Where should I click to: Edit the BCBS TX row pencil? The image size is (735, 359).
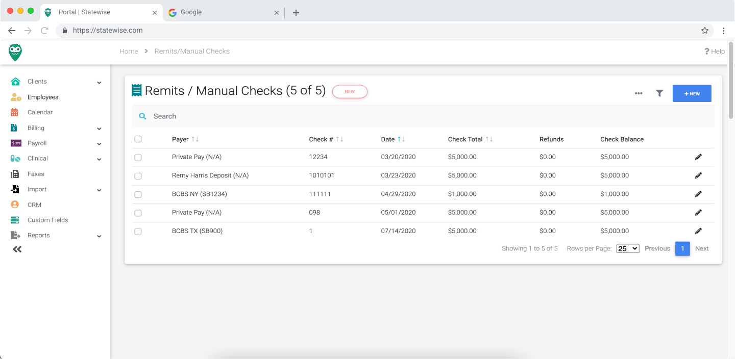(698, 231)
